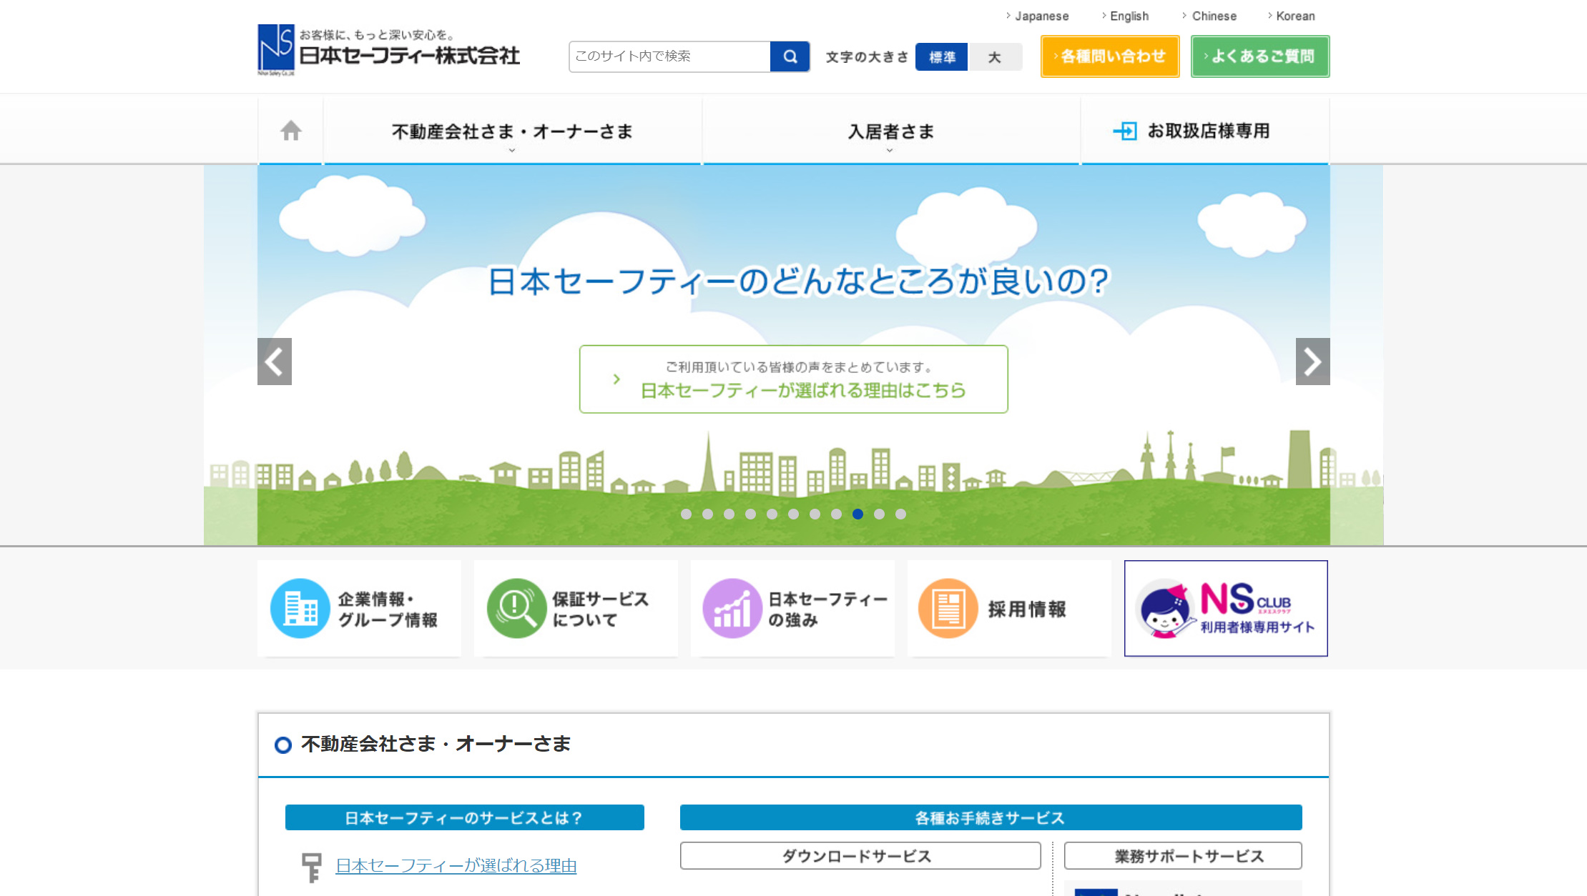Click the NS CLUB mascot banner
This screenshot has width=1587, height=896.
(1226, 608)
